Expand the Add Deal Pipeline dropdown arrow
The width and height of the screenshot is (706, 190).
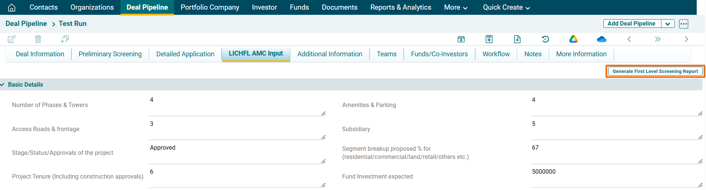coord(668,24)
